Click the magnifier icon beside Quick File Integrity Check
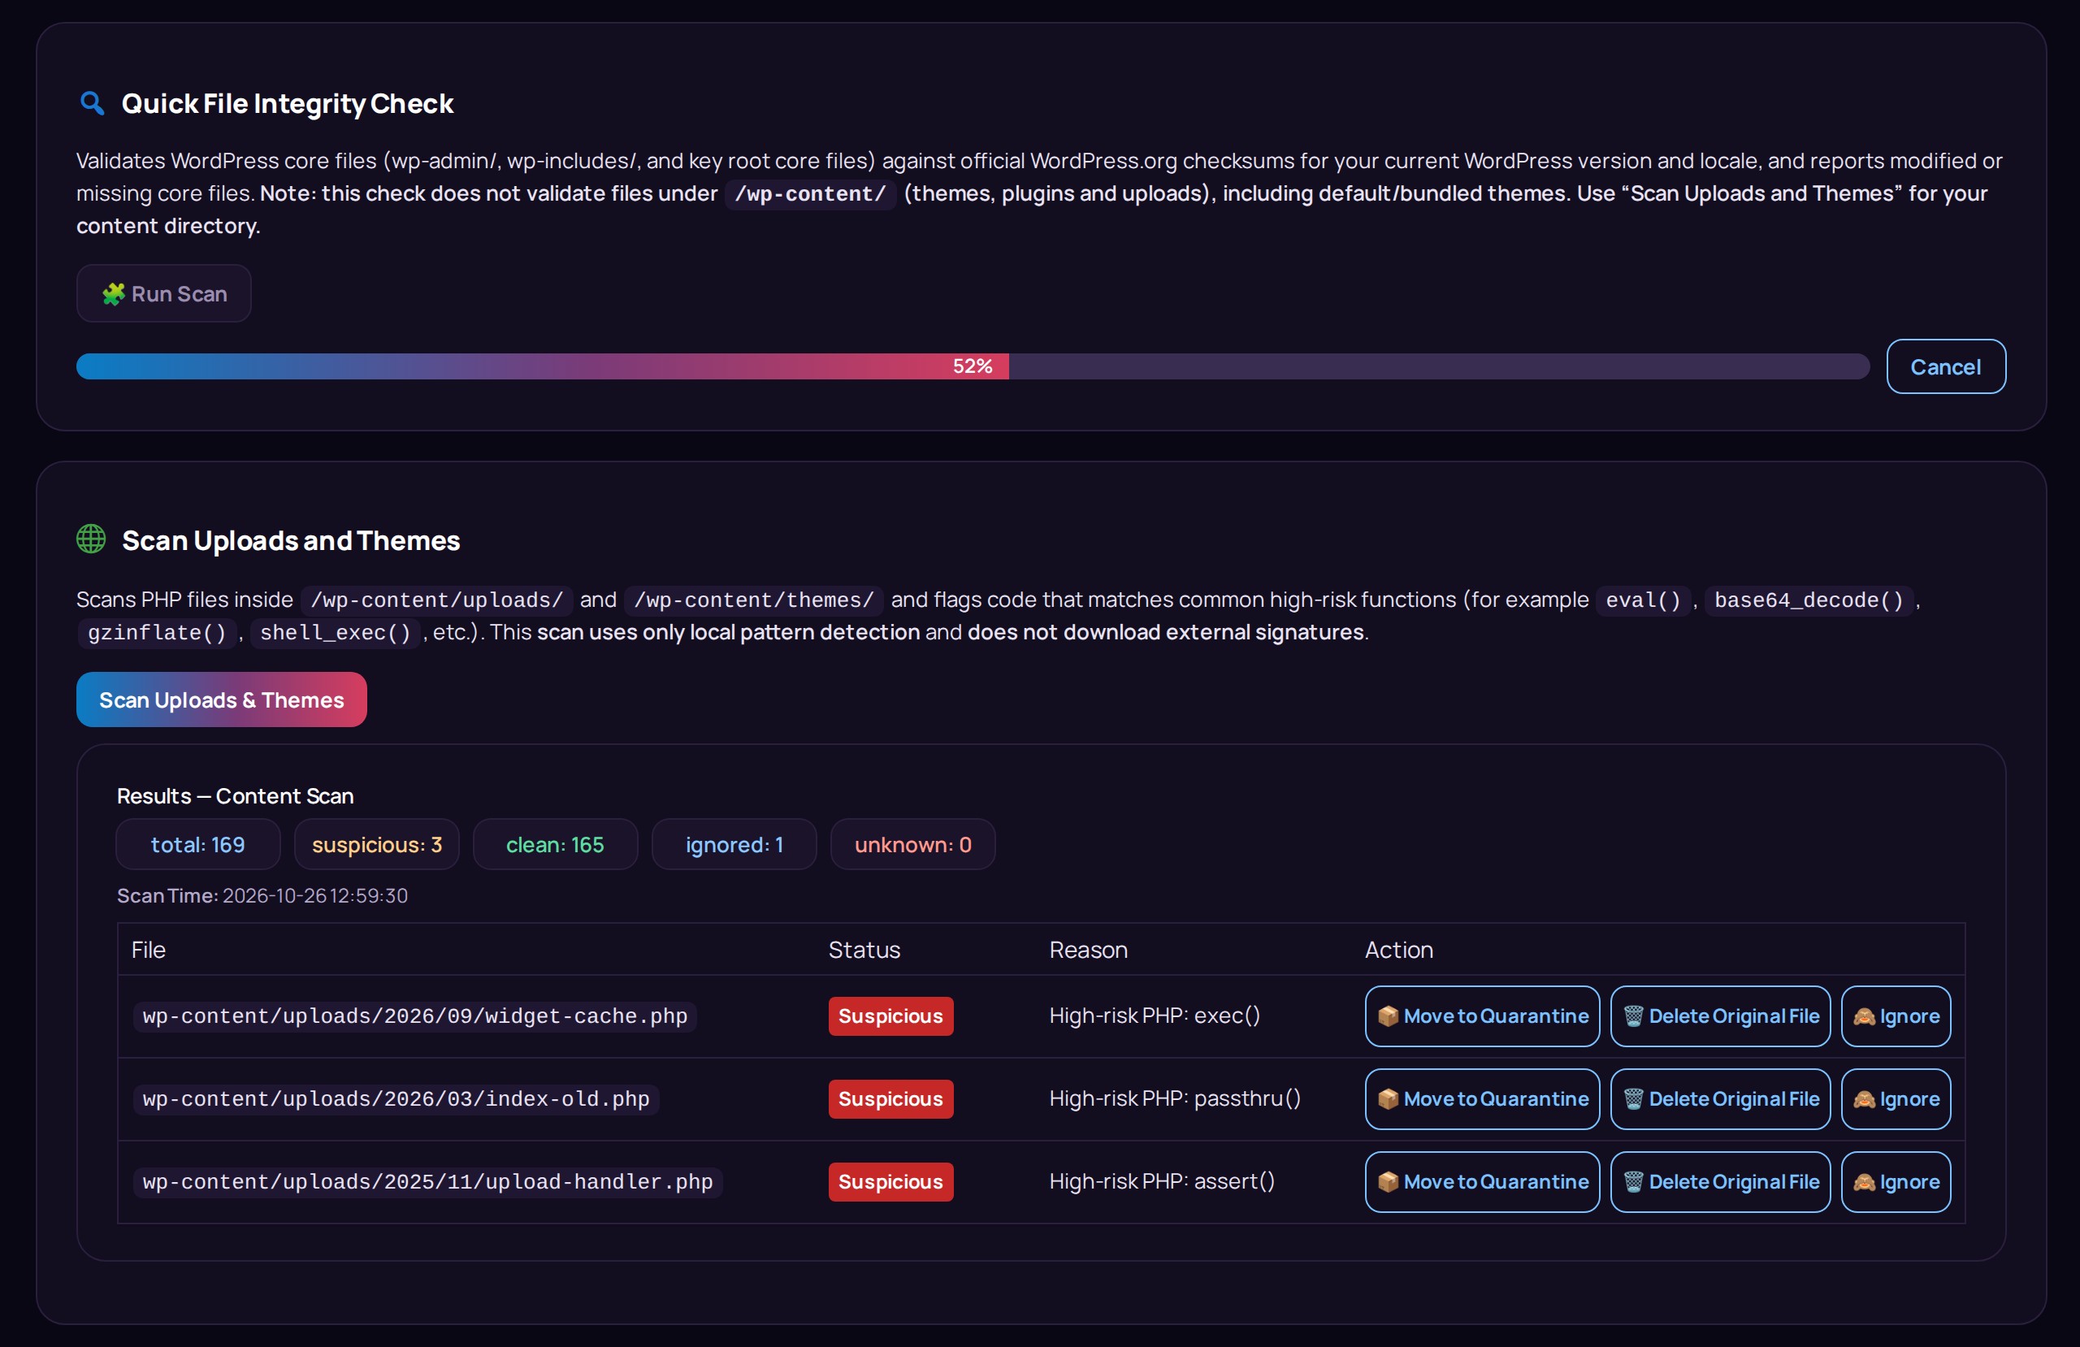The image size is (2080, 1347). point(92,103)
